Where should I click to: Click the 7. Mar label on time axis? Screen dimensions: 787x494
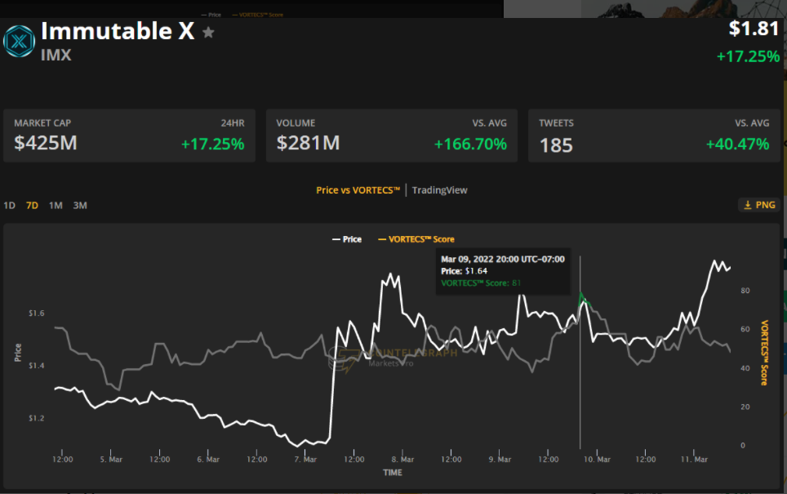click(x=305, y=460)
